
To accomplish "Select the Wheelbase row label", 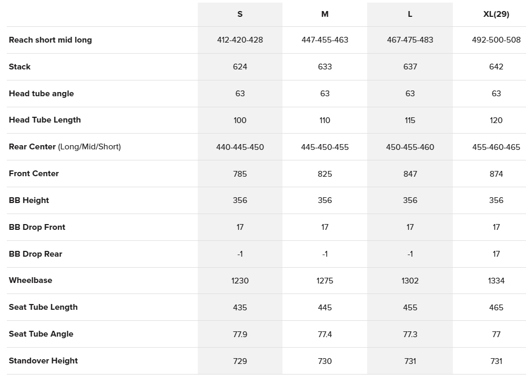I will click(31, 280).
